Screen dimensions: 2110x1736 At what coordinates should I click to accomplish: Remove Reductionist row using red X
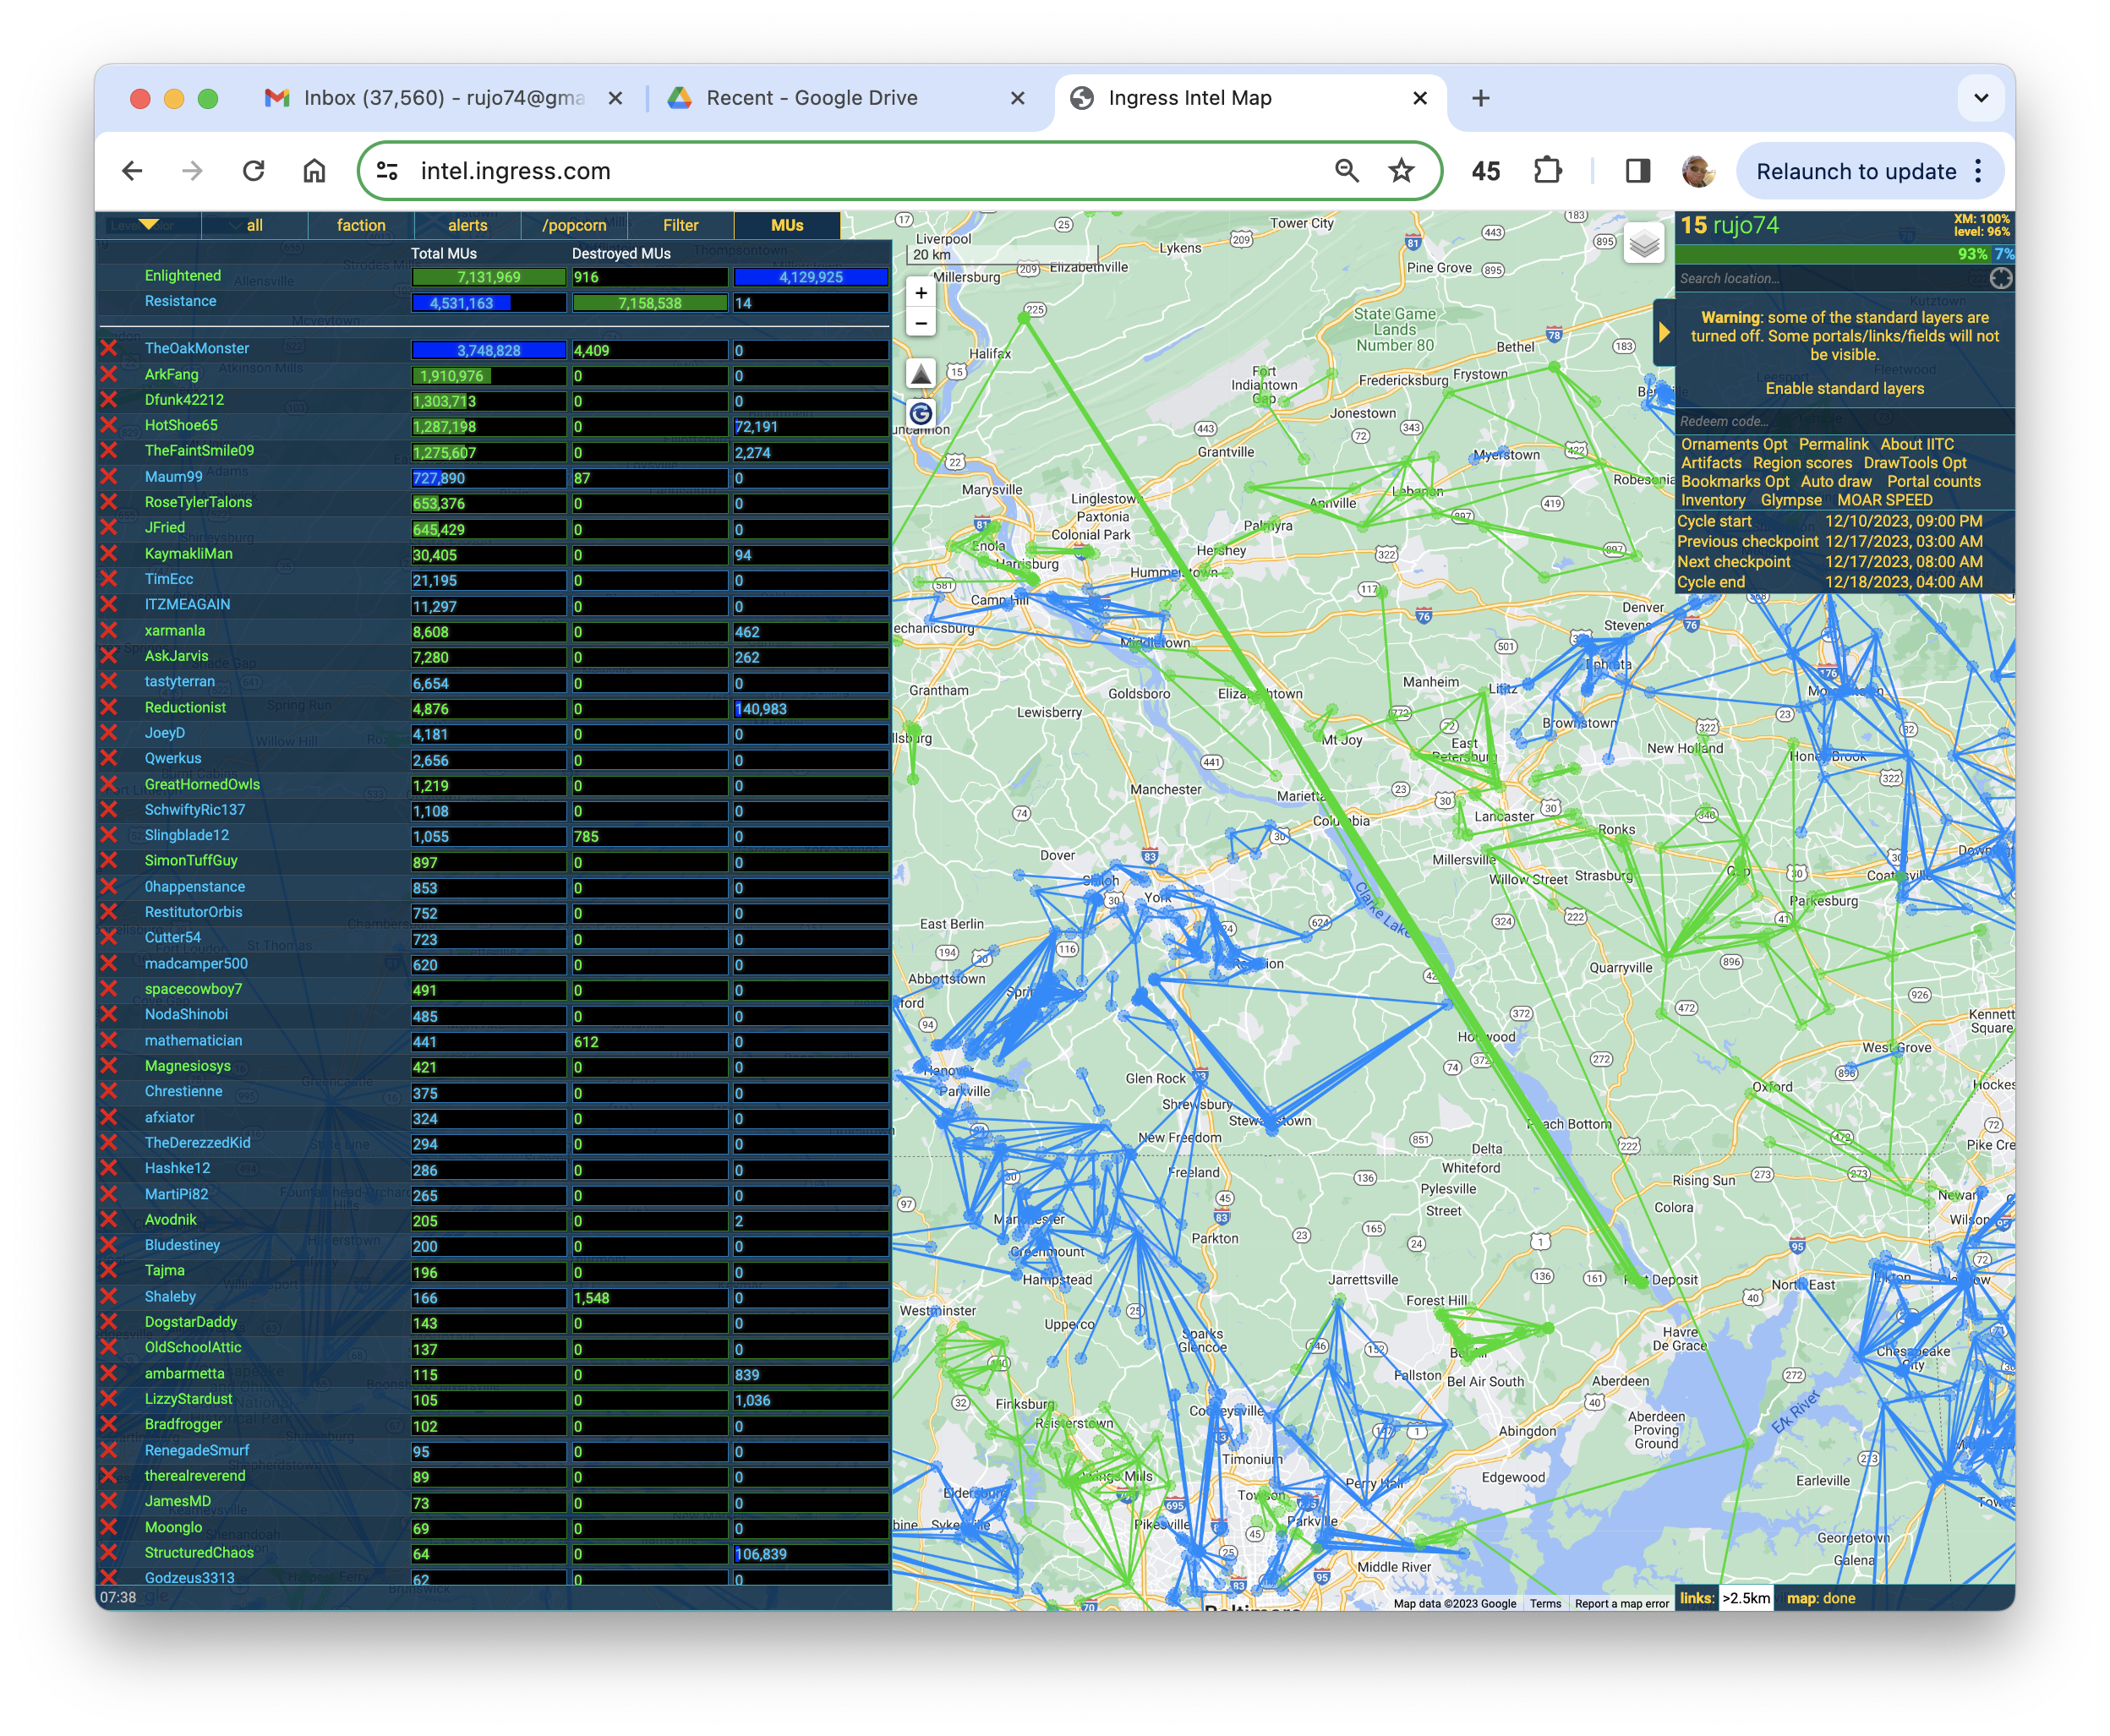coord(108,707)
